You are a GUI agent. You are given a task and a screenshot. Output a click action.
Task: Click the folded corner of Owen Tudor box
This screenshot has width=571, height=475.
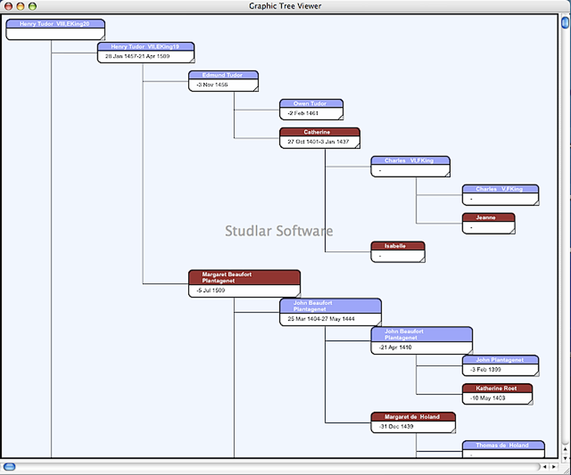tap(341, 117)
